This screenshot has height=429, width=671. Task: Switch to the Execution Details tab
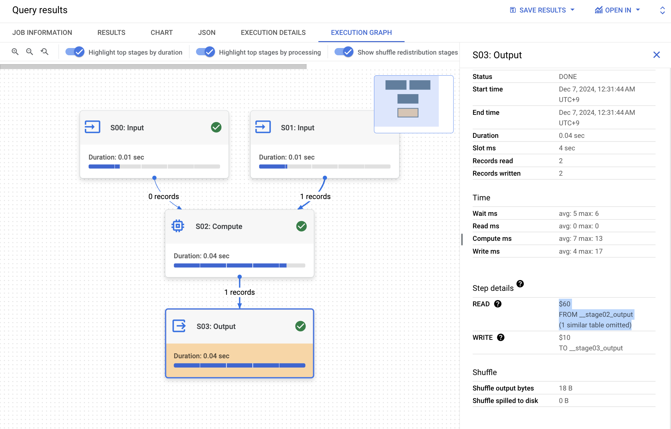point(273,33)
